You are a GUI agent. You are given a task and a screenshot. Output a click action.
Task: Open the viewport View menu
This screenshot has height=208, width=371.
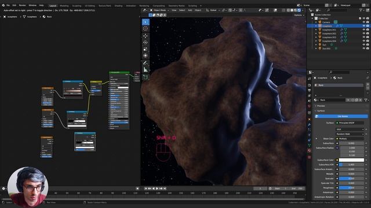click(x=174, y=10)
